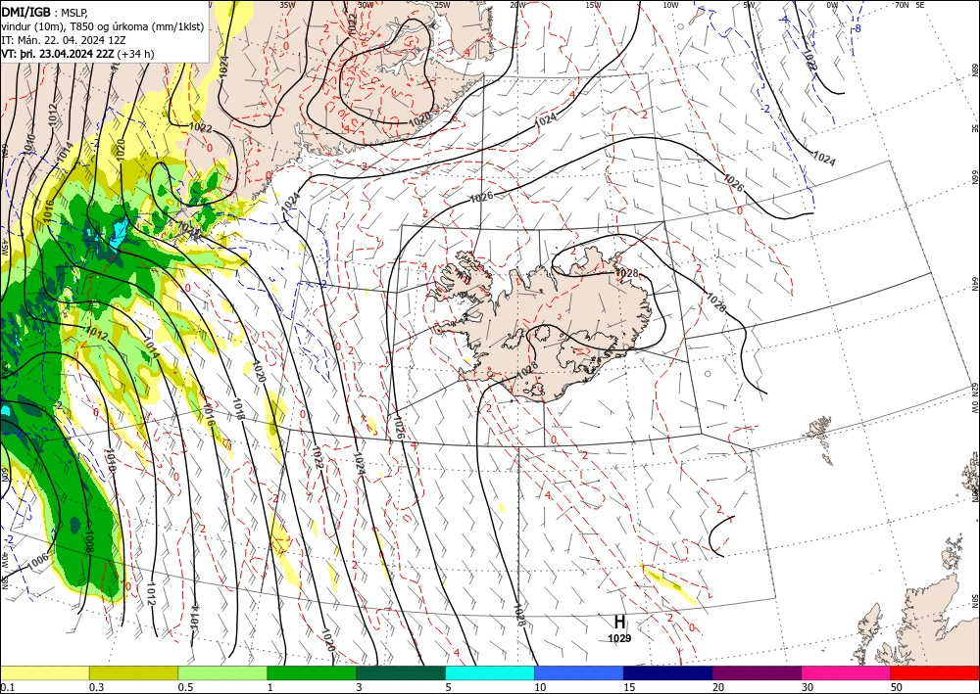Screen dimensions: 980x694
Task: Click the navy 15–20 mm legend swatch
Action: pyautogui.click(x=668, y=672)
